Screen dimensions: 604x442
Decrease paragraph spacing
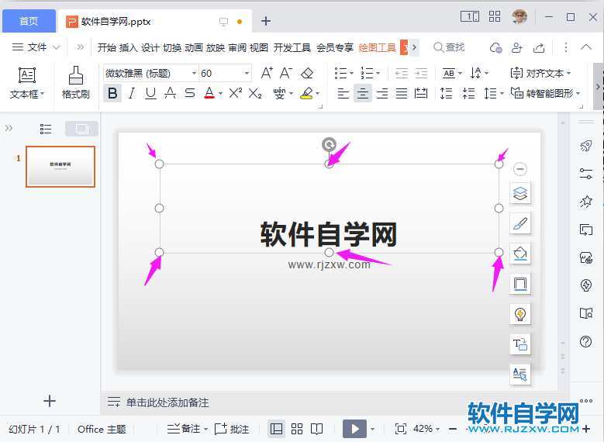click(468, 93)
